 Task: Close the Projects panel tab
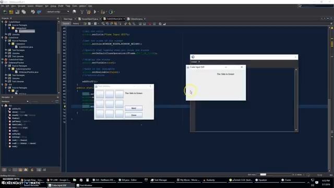pyautogui.click(x=11, y=18)
